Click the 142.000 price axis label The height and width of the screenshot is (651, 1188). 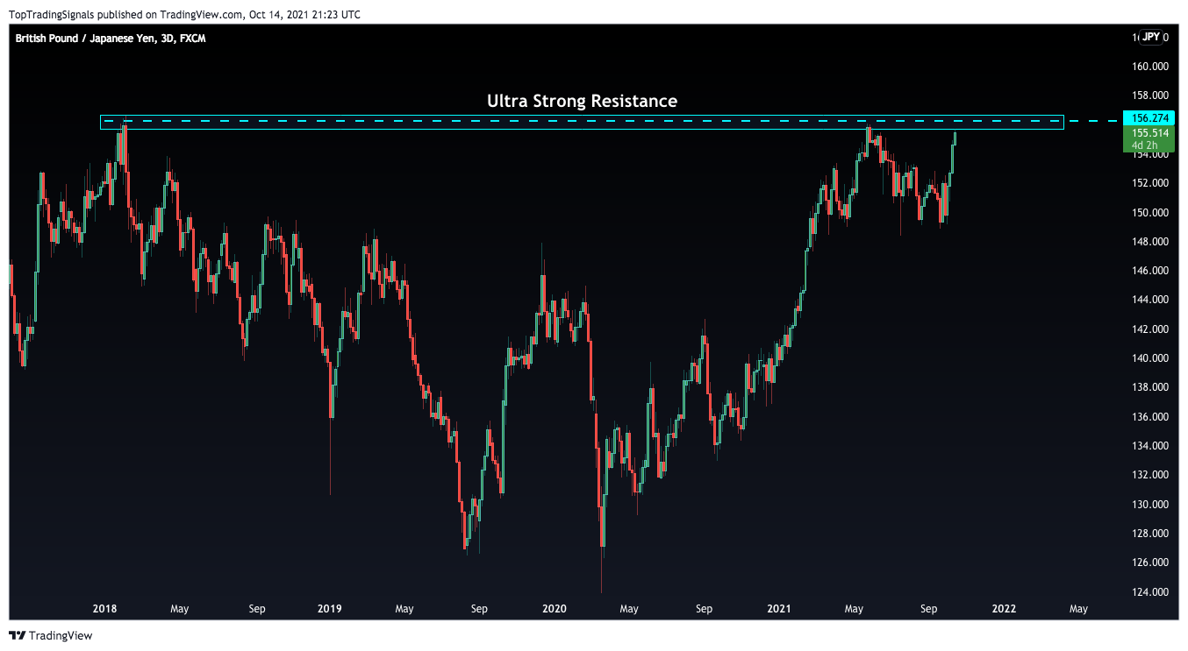point(1149,329)
